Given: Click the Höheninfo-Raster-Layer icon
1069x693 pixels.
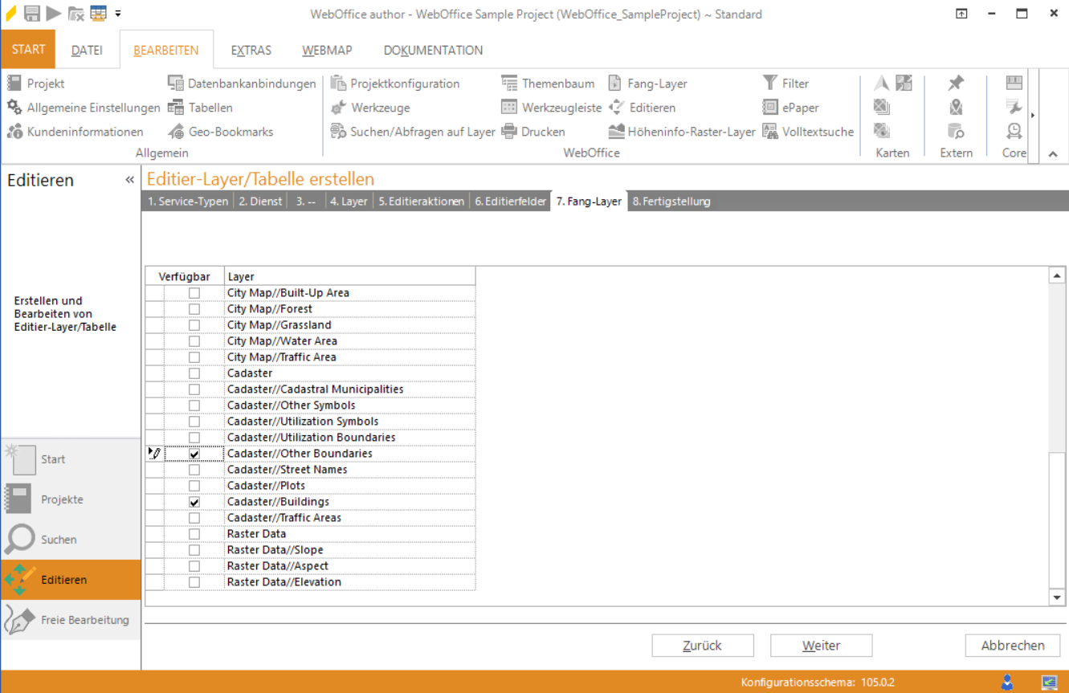Looking at the screenshot, I should pyautogui.click(x=617, y=132).
